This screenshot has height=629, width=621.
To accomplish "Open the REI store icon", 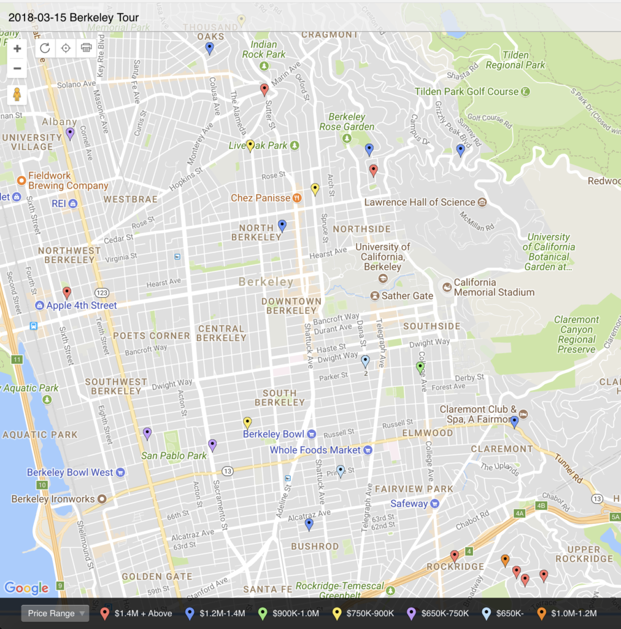I will click(x=73, y=204).
